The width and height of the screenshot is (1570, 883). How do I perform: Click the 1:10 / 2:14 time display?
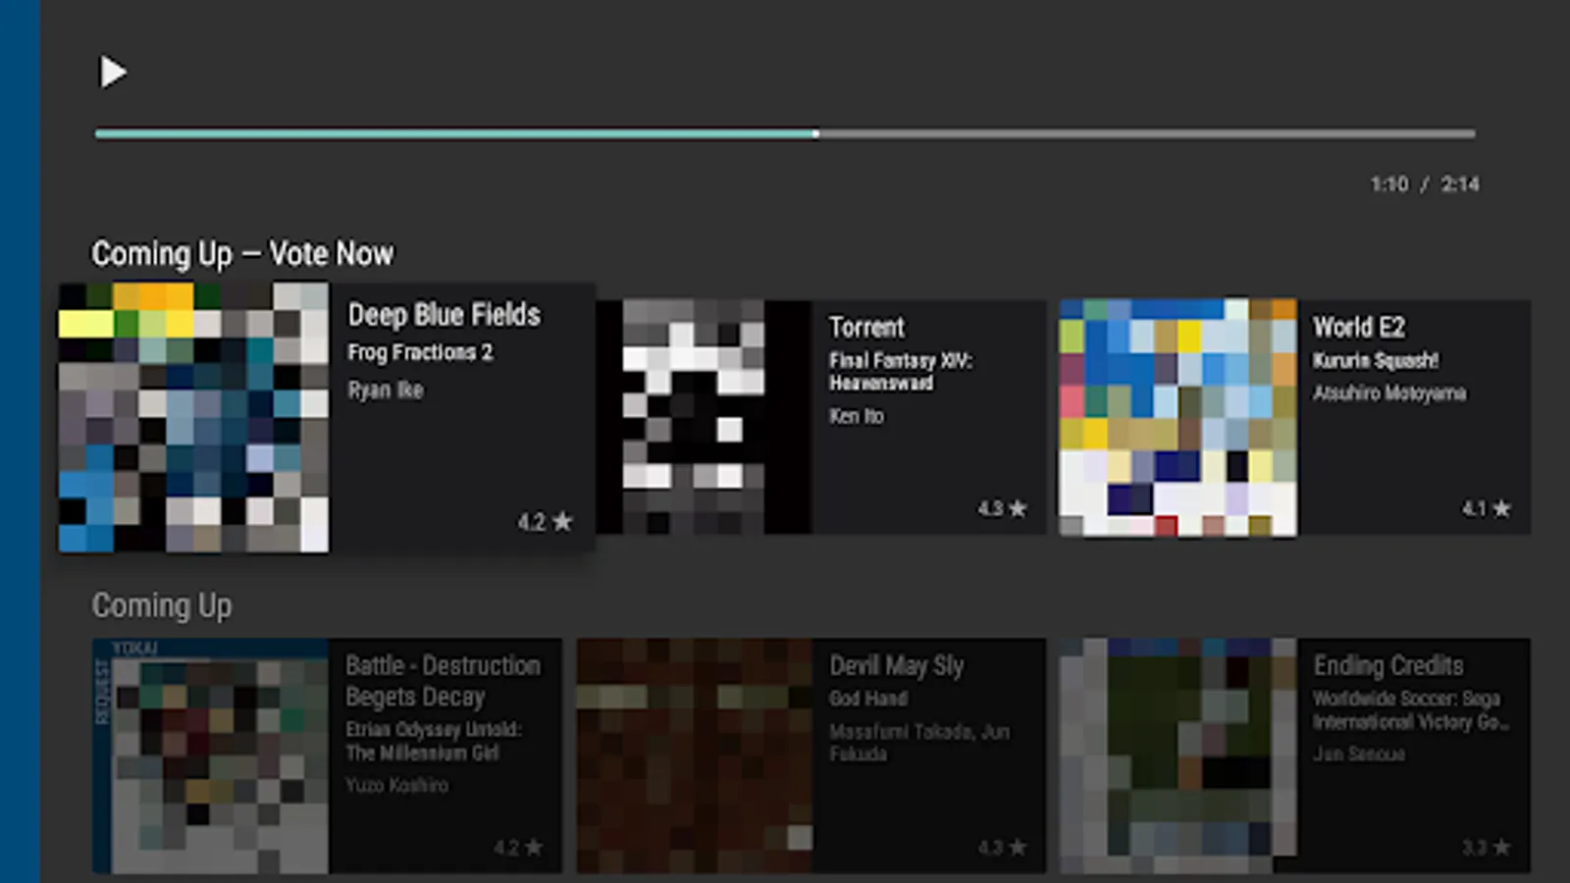coord(1424,184)
